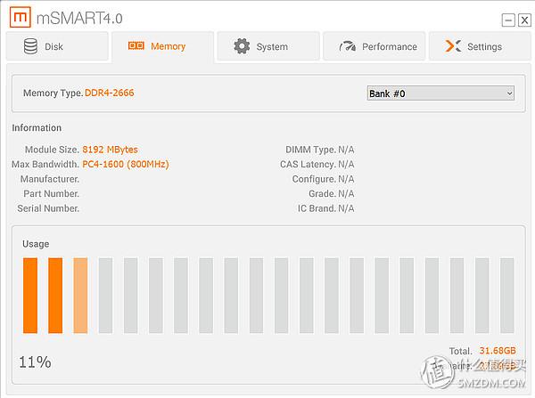The height and width of the screenshot is (398, 535).
Task: Click the memory module icon
Action: (x=136, y=45)
